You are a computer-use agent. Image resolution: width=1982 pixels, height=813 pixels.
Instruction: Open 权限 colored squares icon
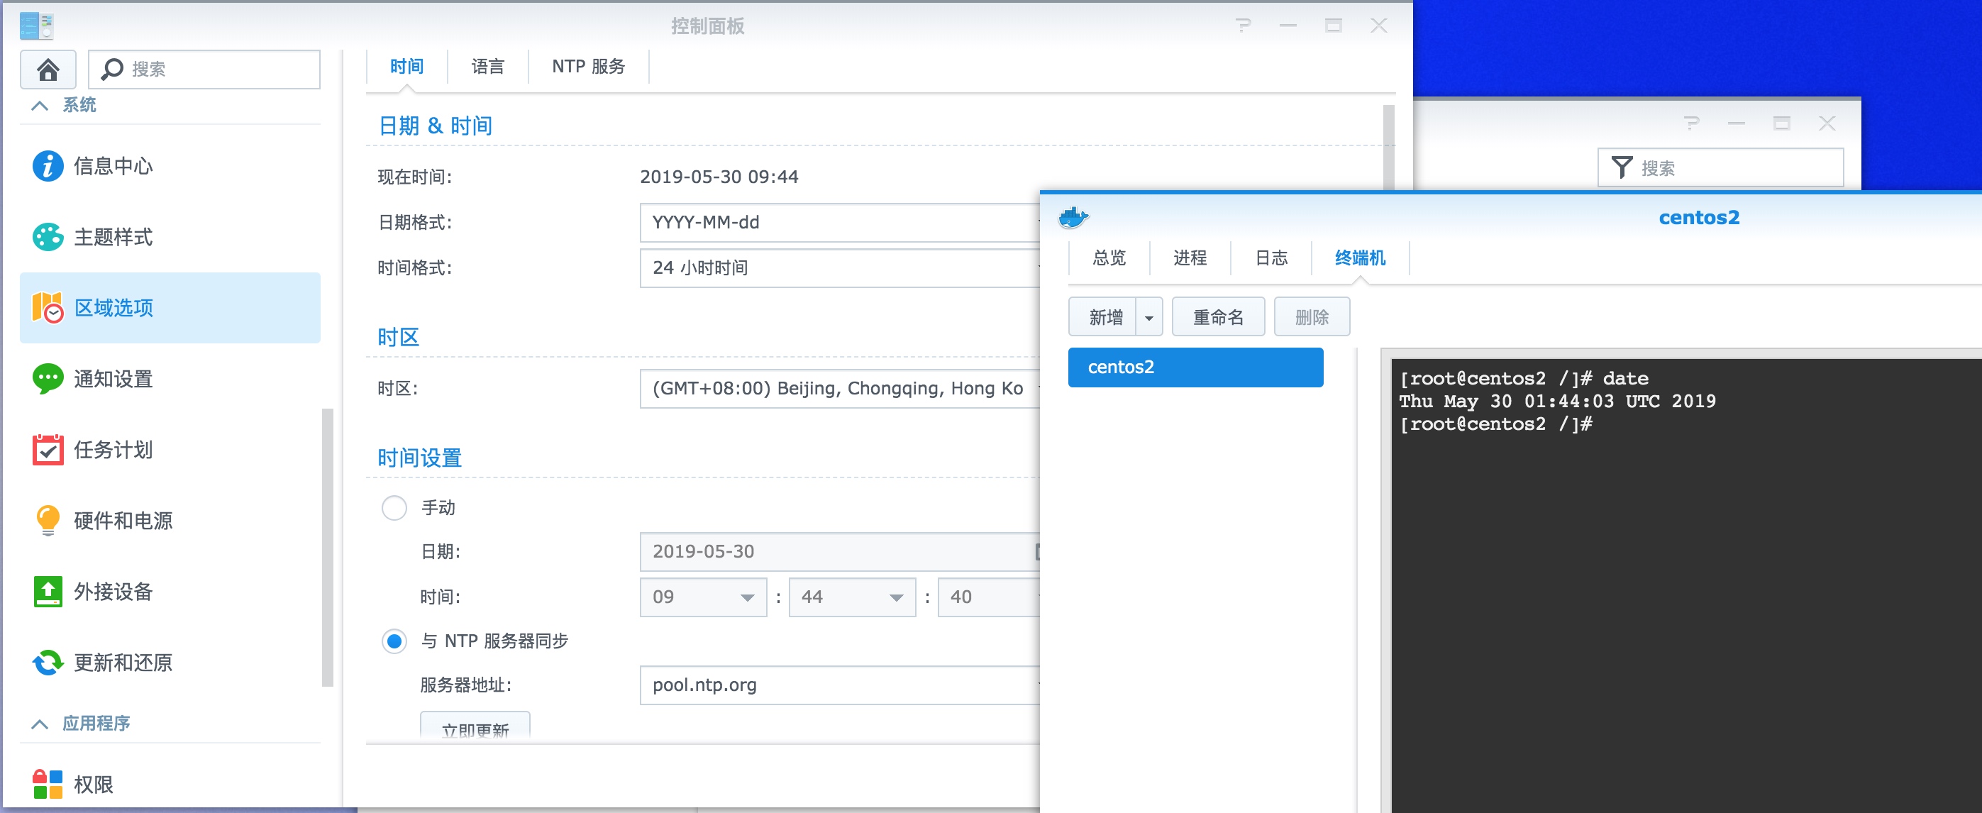(48, 784)
